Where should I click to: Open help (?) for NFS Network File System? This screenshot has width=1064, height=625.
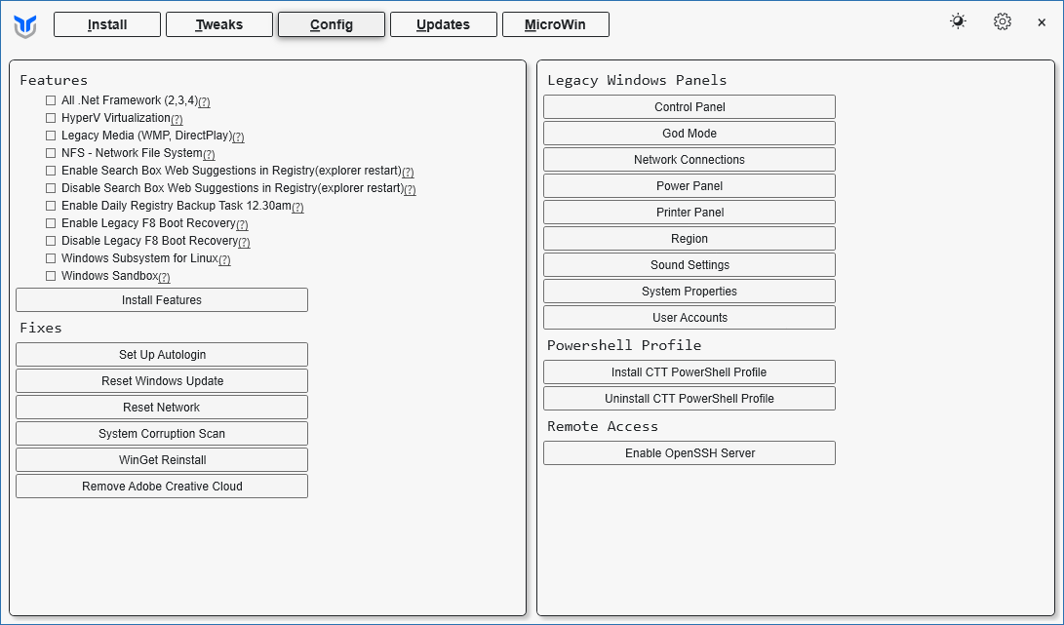pyautogui.click(x=209, y=155)
